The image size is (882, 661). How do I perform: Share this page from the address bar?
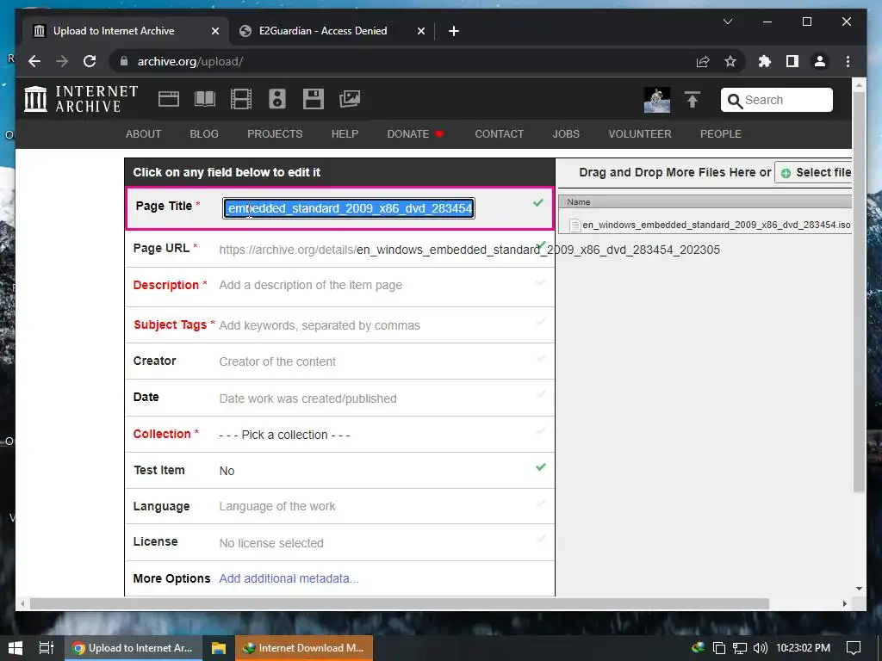tap(703, 61)
